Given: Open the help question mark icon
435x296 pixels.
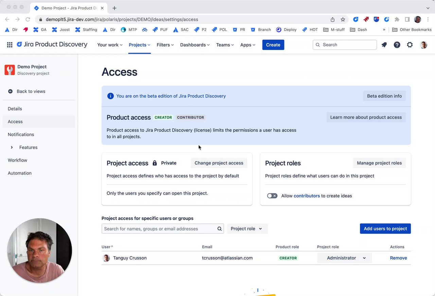Looking at the screenshot, I should [397, 45].
